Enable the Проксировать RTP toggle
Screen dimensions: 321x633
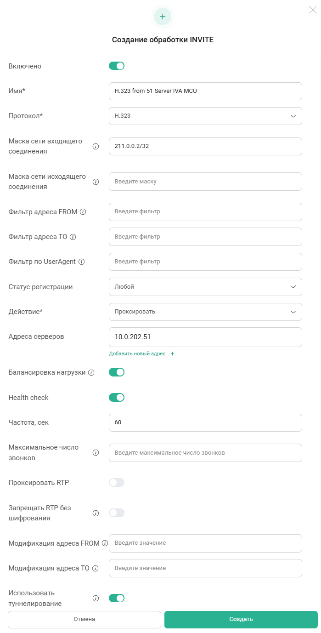(117, 482)
